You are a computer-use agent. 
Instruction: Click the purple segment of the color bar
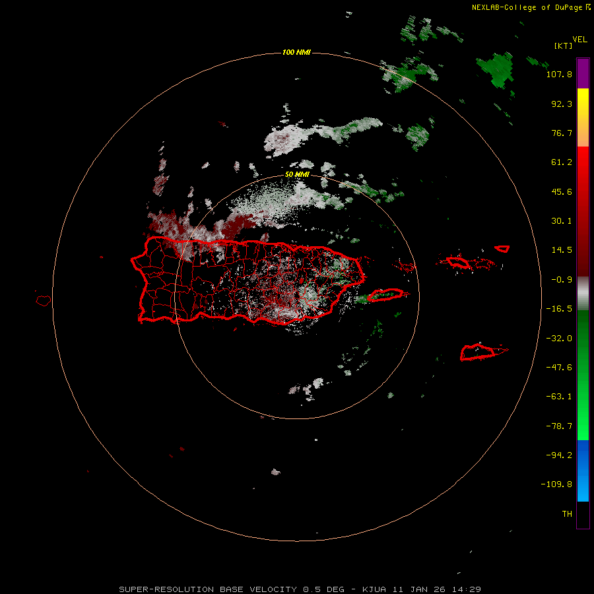click(583, 73)
